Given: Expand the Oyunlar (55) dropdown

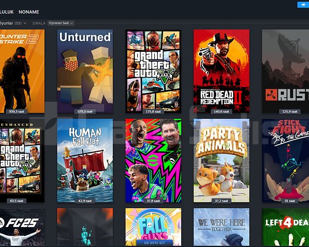Looking at the screenshot, I should coord(13,23).
